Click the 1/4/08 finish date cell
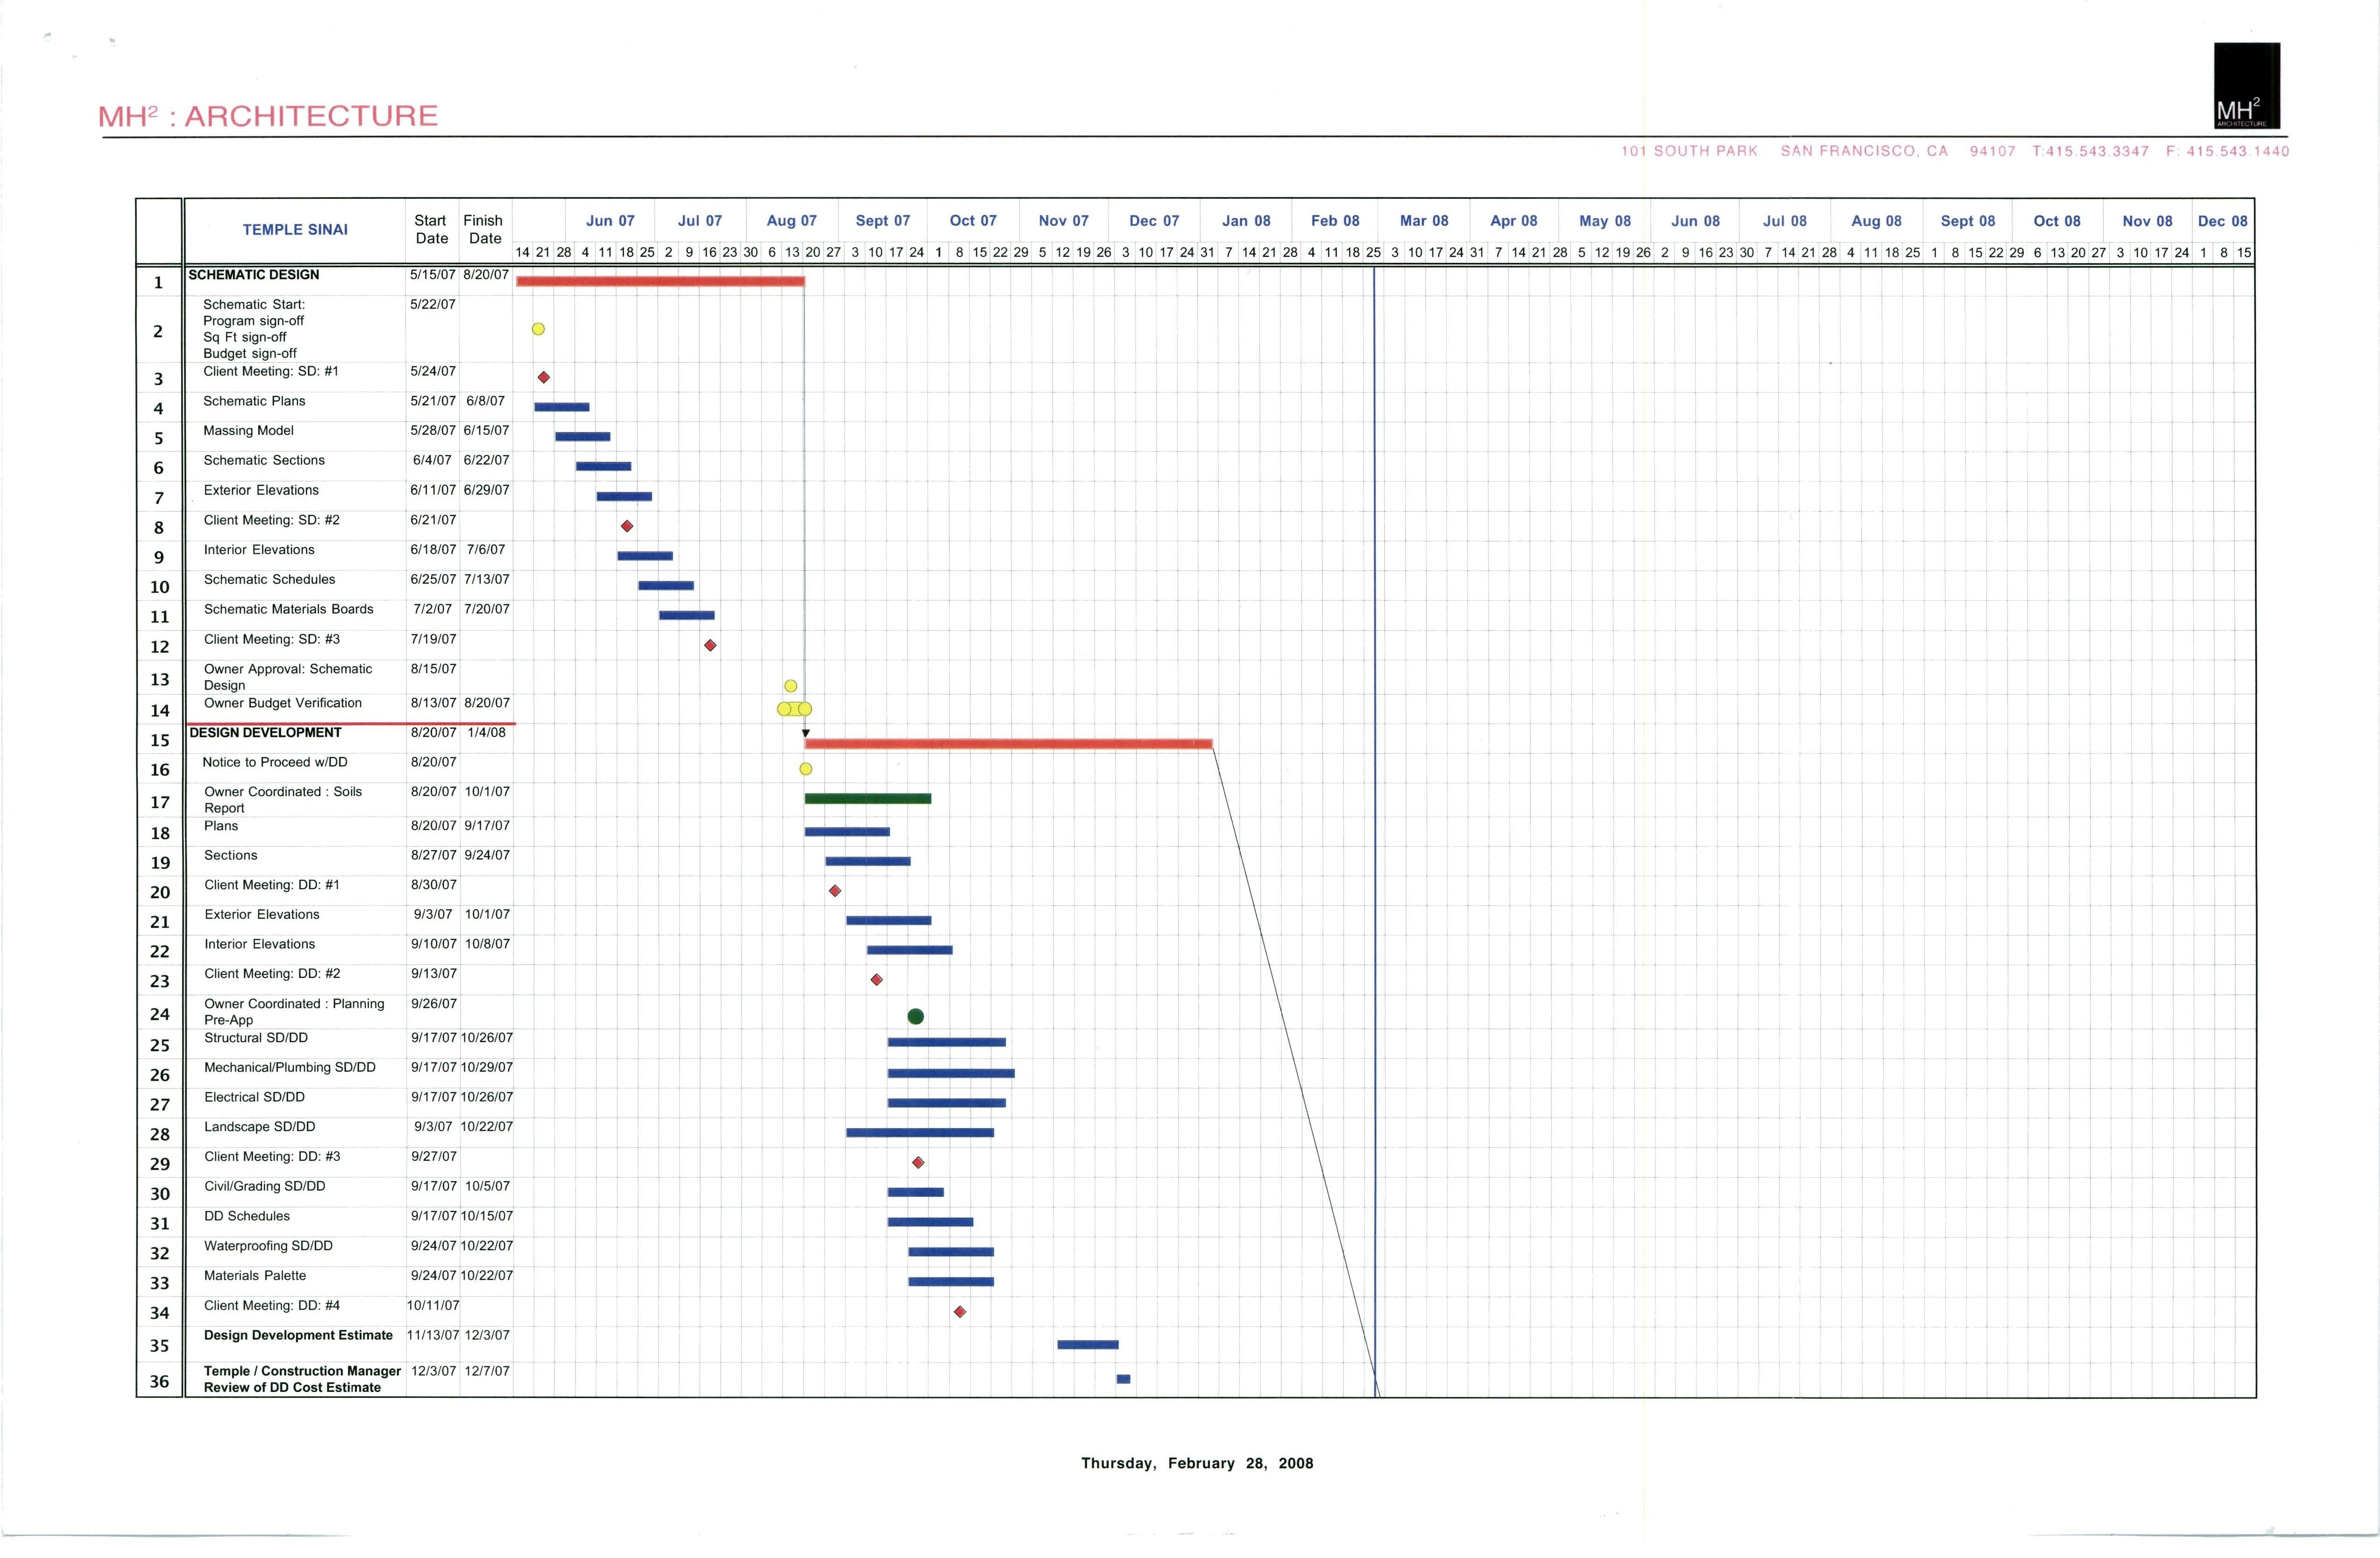Image resolution: width=2380 pixels, height=1558 pixels. (487, 732)
